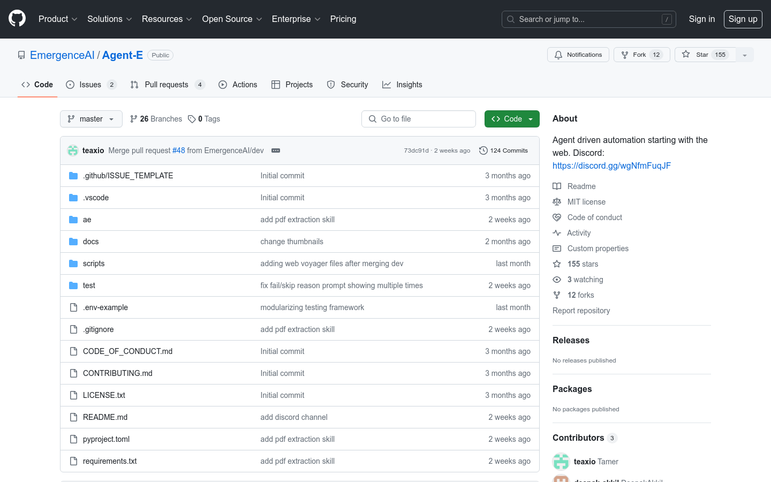Viewport: 771px width, 482px height.
Task: Open LICENSE.txt file
Action: 104,395
